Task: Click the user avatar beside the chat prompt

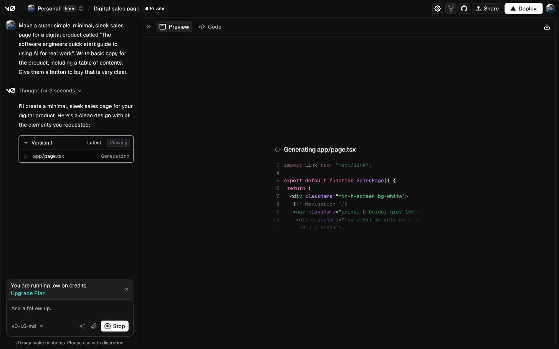Action: click(x=11, y=25)
